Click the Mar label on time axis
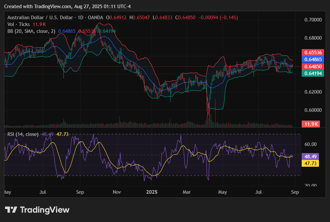Viewport: 330px width, 222px height. pos(187,192)
